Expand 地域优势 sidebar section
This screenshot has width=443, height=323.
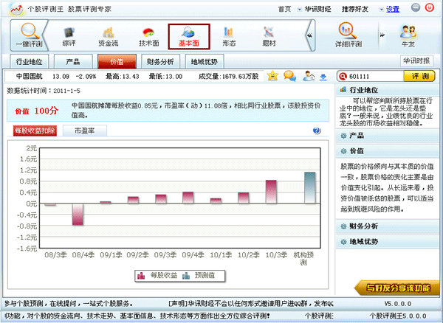[x=388, y=241]
